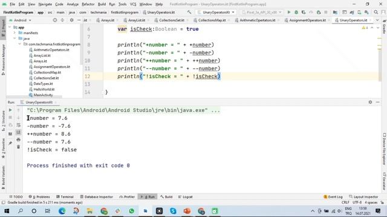Open Windows Start menu
This screenshot has width=387, height=217.
pyautogui.click(x=7, y=211)
